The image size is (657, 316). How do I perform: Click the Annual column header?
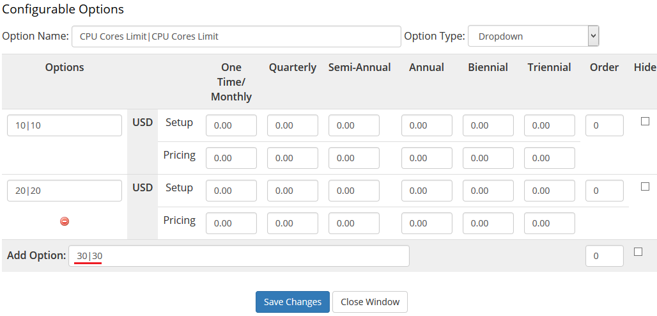[426, 67]
